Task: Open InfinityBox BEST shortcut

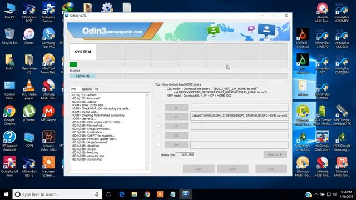Action: [x=29, y=13]
